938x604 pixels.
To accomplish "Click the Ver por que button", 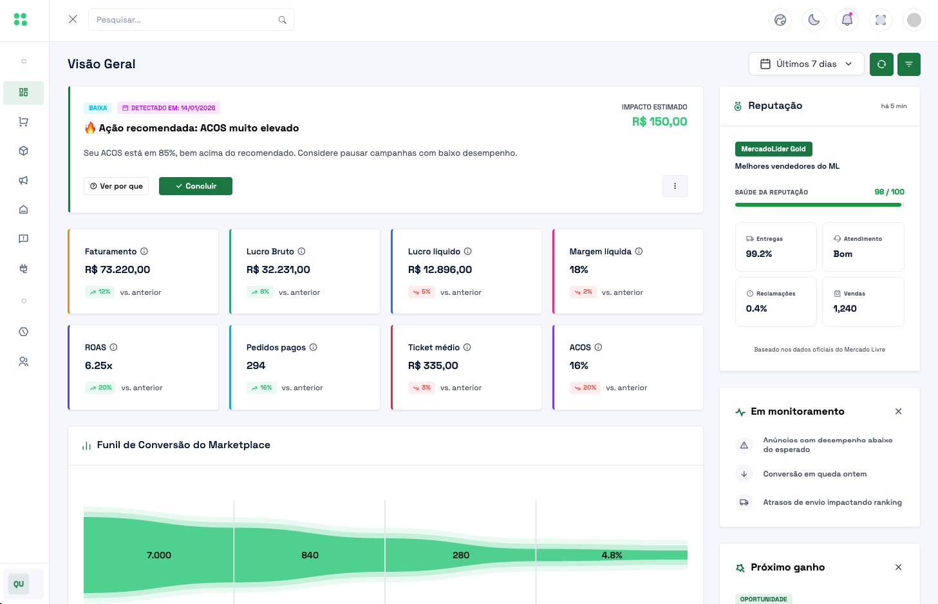I will (x=117, y=186).
